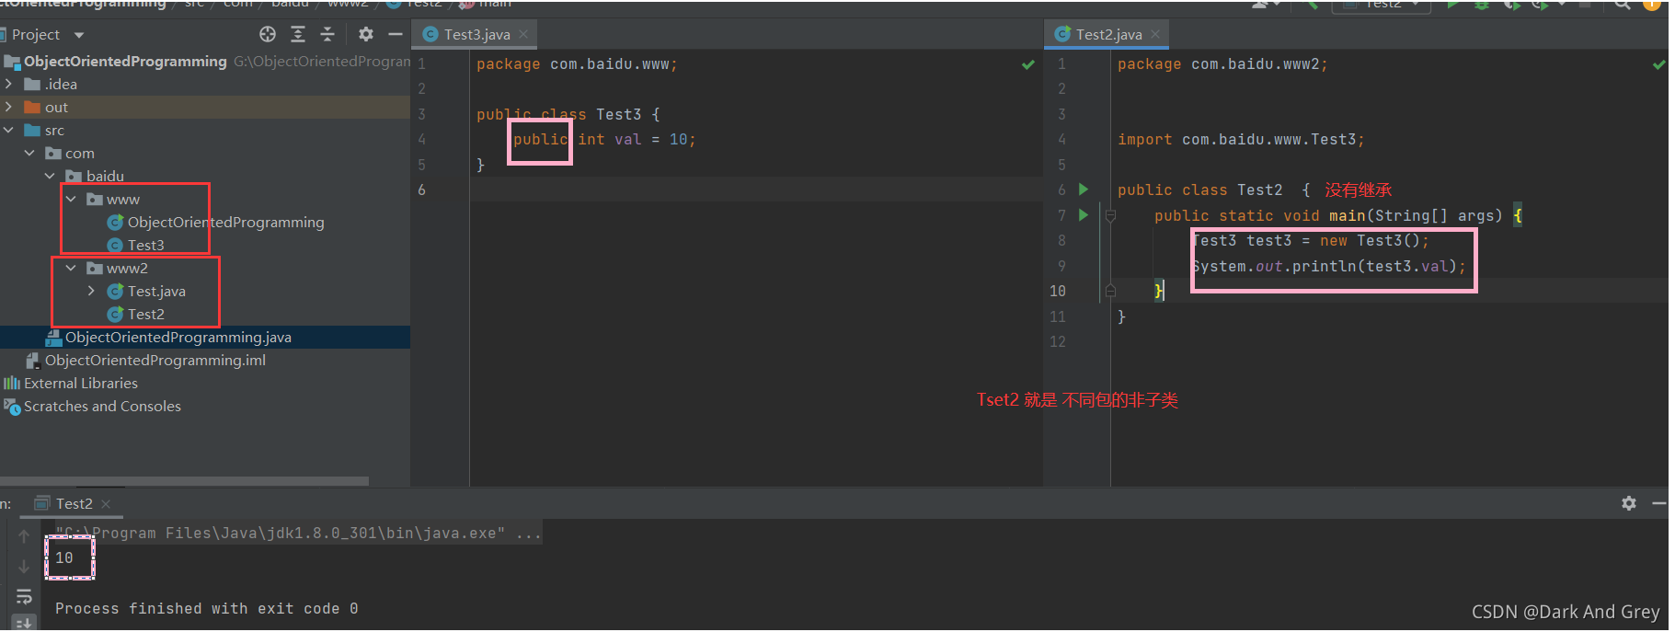Select the Test3 class in tree
Image resolution: width=1675 pixels, height=632 pixels.
pos(145,245)
